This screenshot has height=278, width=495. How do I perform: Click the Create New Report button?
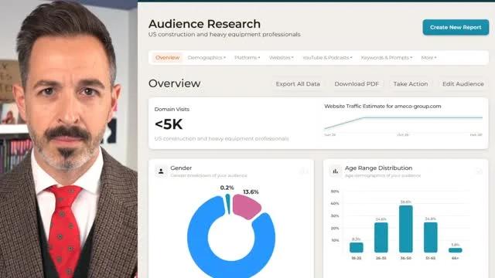pyautogui.click(x=456, y=28)
